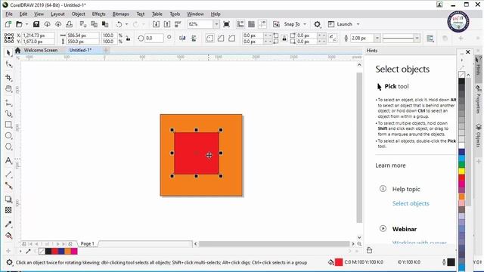Select the Shape tool

8,64
